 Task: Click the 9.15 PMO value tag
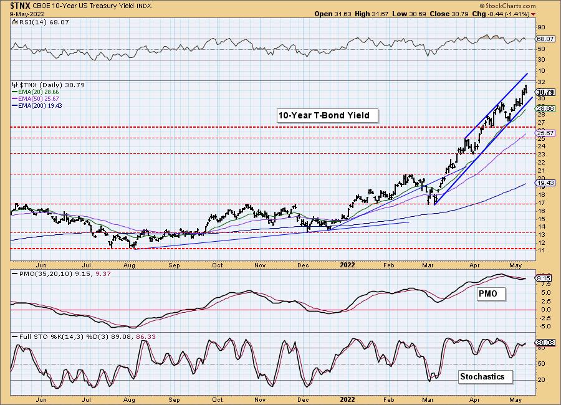click(544, 279)
